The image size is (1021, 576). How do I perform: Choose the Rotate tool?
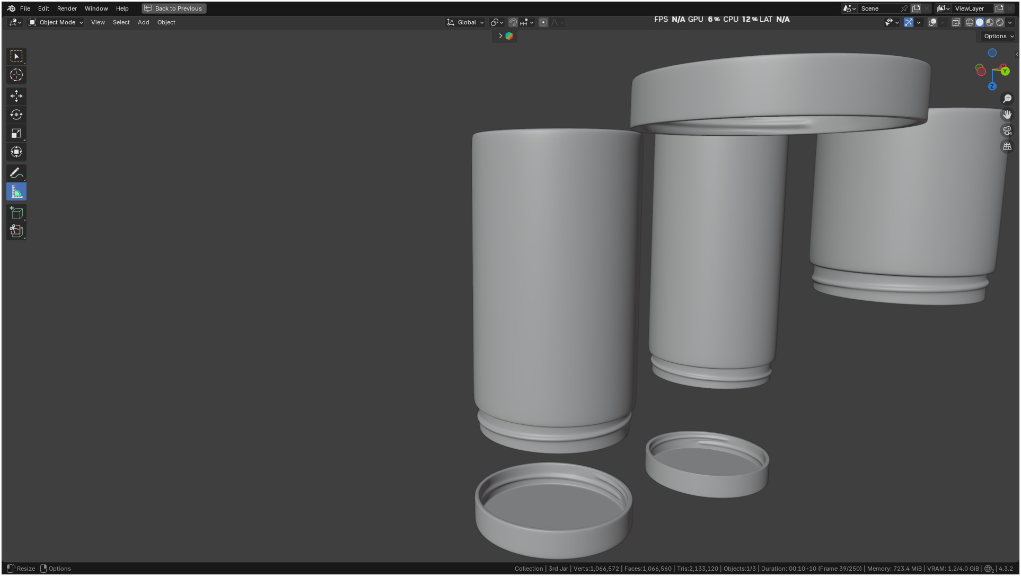16,115
